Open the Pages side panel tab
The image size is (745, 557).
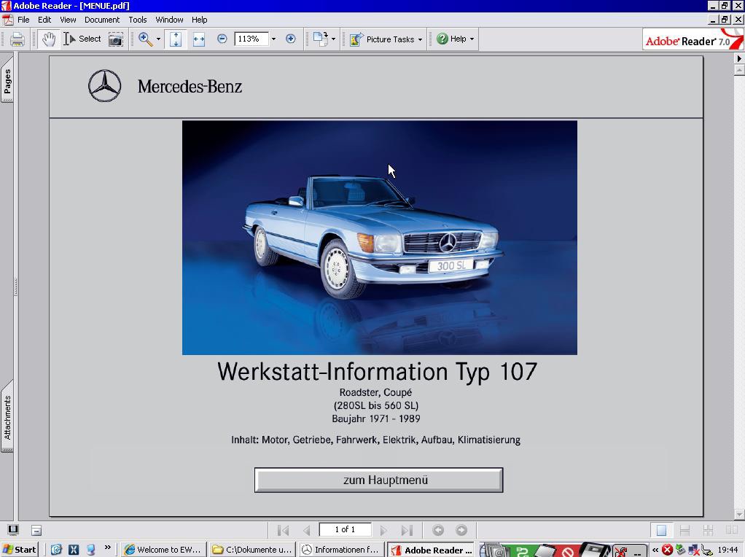click(x=7, y=80)
